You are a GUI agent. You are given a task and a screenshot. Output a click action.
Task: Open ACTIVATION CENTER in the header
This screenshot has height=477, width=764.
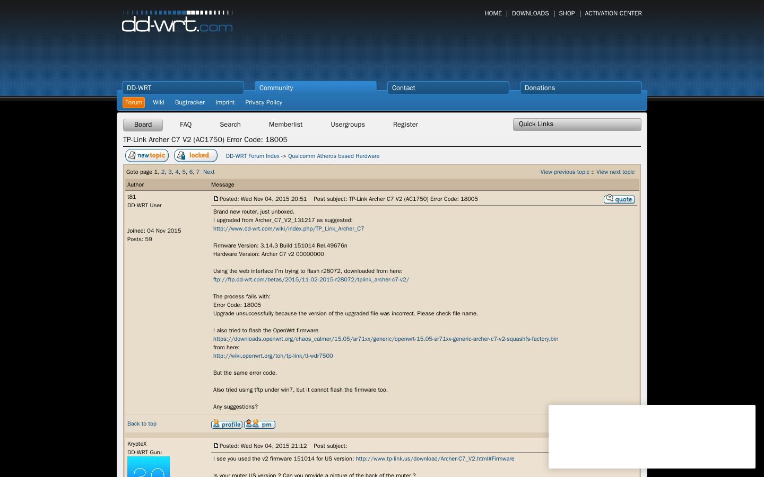613,13
